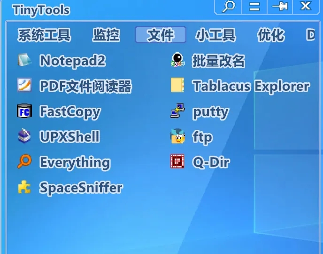Image resolution: width=323 pixels, height=254 pixels.
Task: Click the Everything magnifier icon
Action: tap(24, 161)
